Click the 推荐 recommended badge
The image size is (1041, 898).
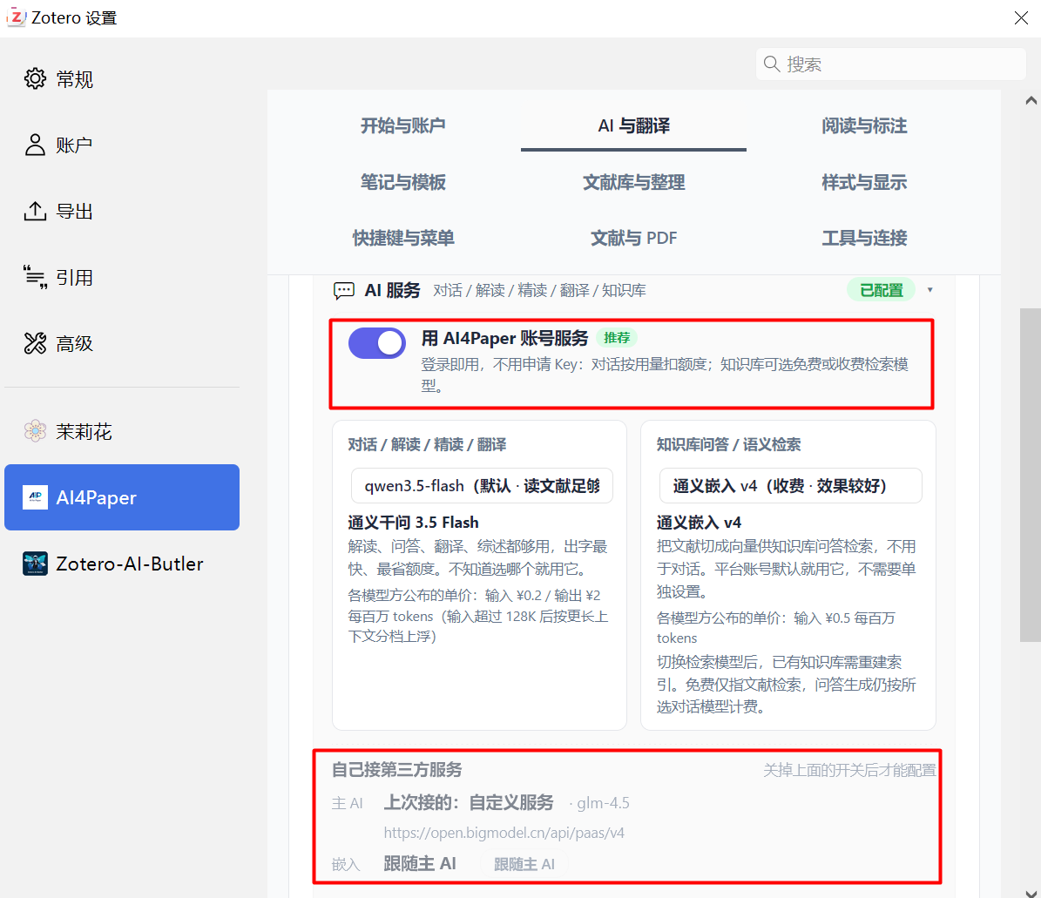click(616, 338)
